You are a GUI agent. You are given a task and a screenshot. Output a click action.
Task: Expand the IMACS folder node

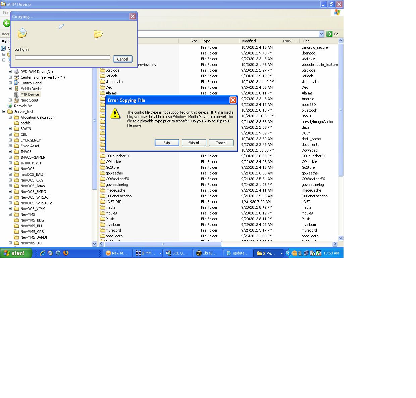tap(10, 152)
